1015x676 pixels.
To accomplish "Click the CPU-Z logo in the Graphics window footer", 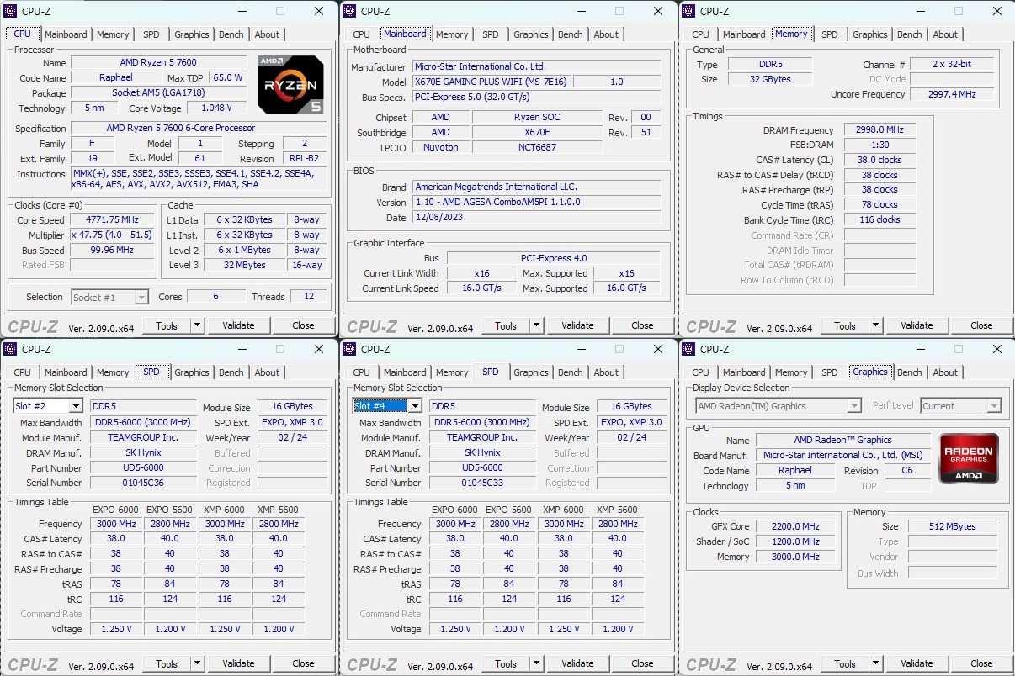I will tap(710, 663).
